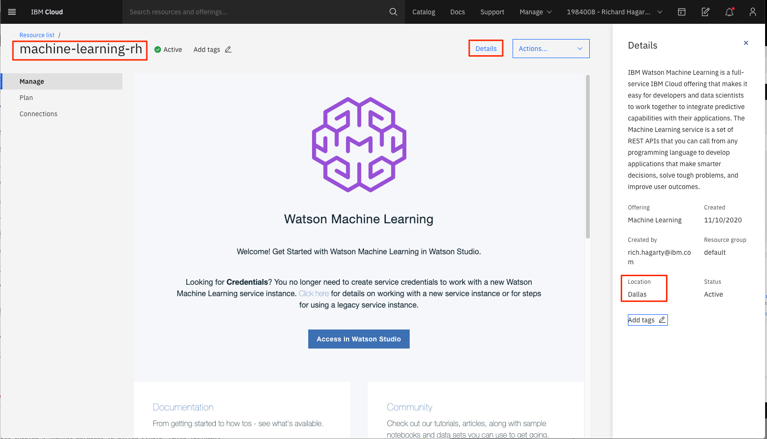Viewport: 767px width, 439px height.
Task: Open the hamburger navigation menu
Action: 12,12
